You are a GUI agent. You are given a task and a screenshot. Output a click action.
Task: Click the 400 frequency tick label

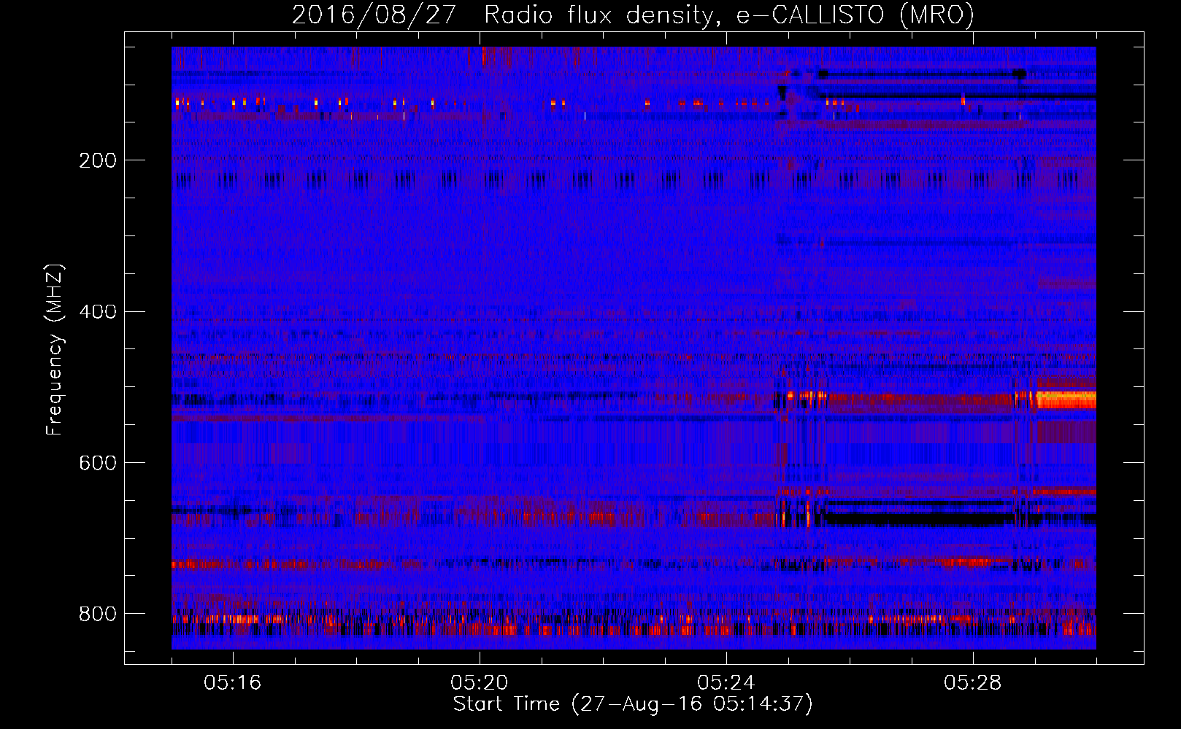click(98, 312)
